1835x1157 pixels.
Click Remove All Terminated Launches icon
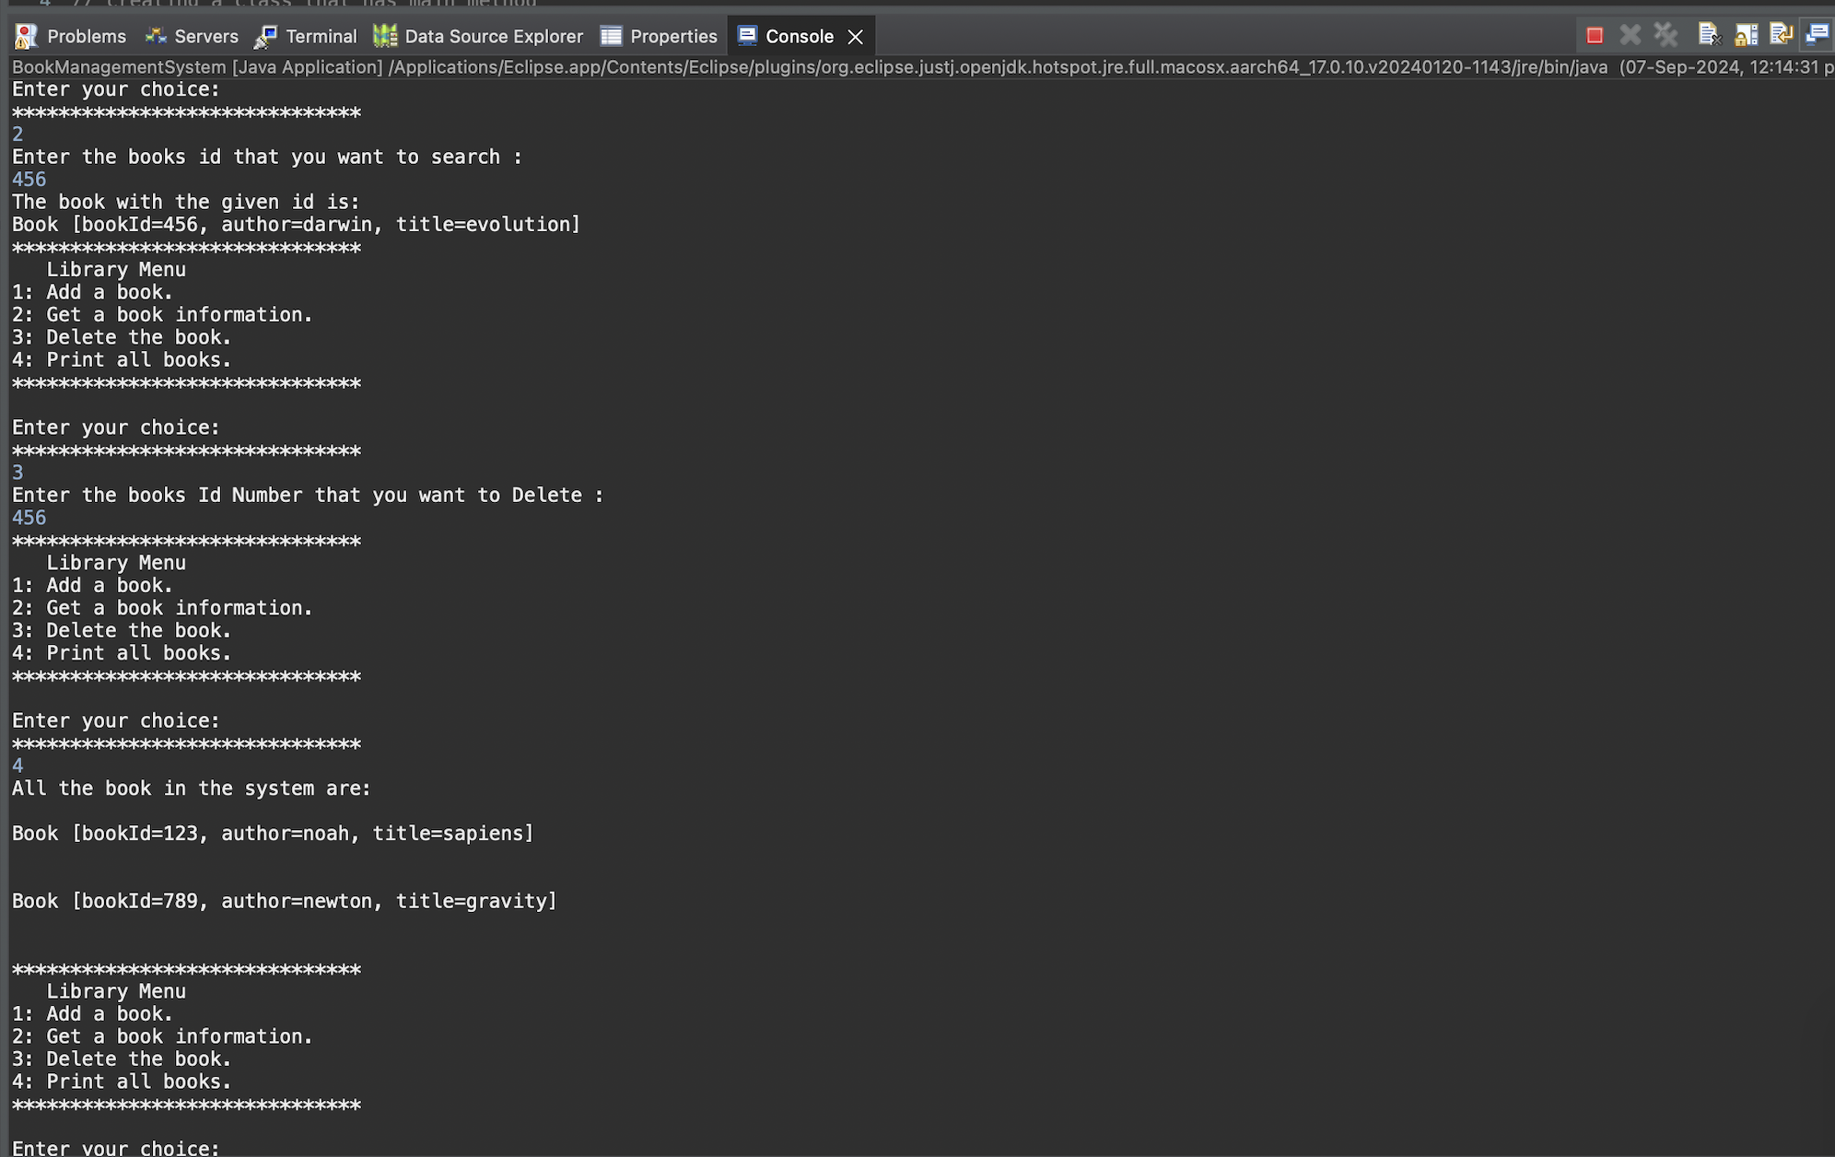[x=1666, y=36]
